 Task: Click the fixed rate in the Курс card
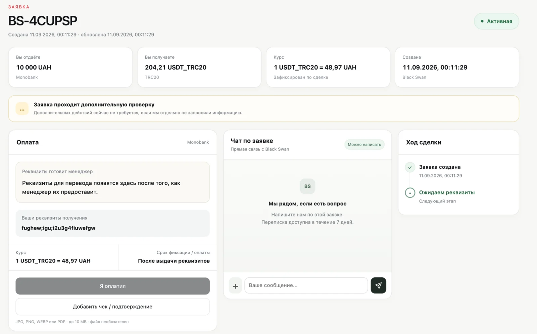click(x=315, y=67)
